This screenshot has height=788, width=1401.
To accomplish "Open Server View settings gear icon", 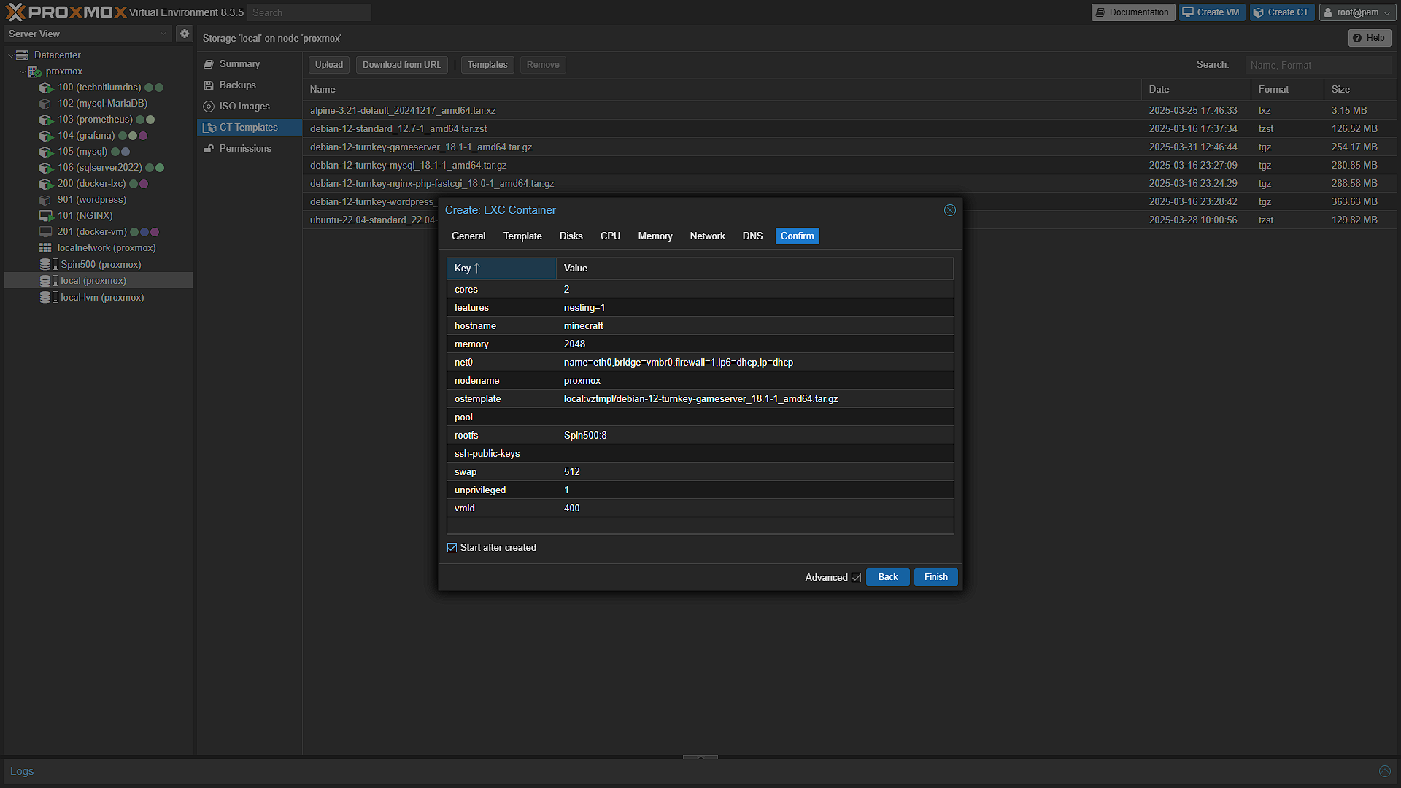I will 185,34.
